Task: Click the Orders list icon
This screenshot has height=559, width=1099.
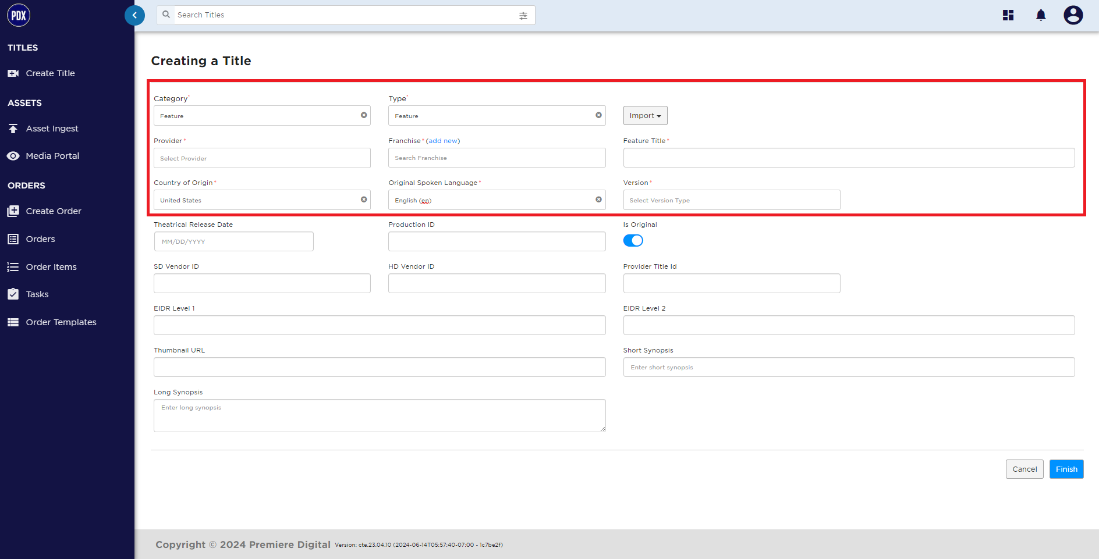Action: tap(13, 239)
